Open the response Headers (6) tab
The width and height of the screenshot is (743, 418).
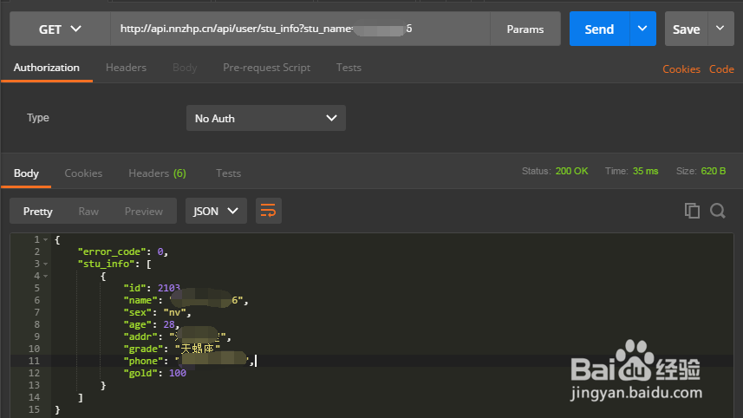pyautogui.click(x=157, y=173)
